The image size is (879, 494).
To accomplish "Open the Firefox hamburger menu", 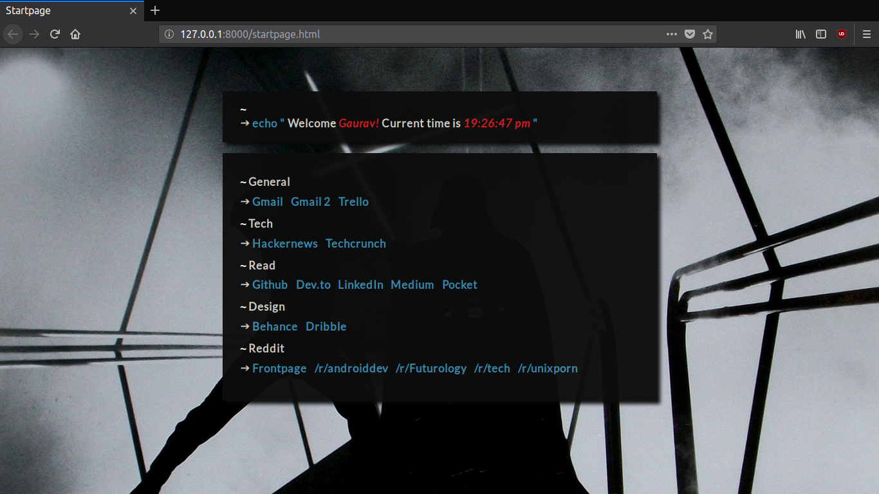I will coord(867,34).
